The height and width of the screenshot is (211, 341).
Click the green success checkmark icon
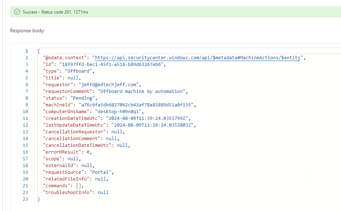pos(17,12)
